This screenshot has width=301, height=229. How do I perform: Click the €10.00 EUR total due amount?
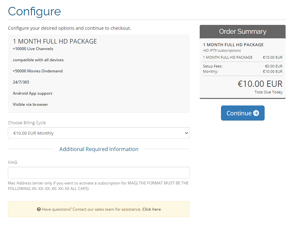coord(260,84)
